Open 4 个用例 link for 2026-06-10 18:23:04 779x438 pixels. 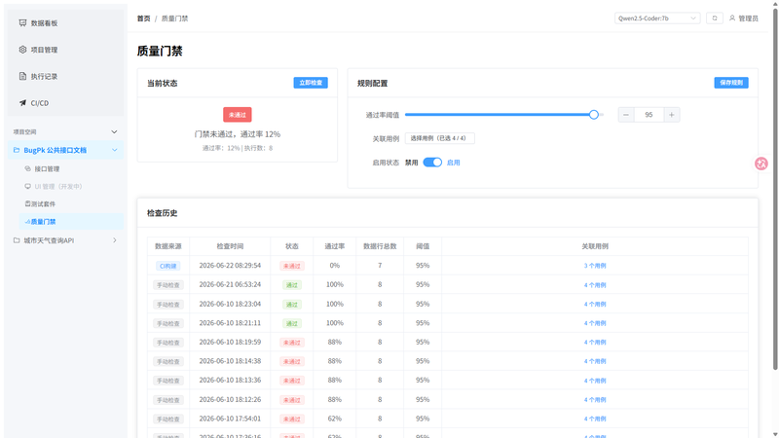tap(595, 304)
